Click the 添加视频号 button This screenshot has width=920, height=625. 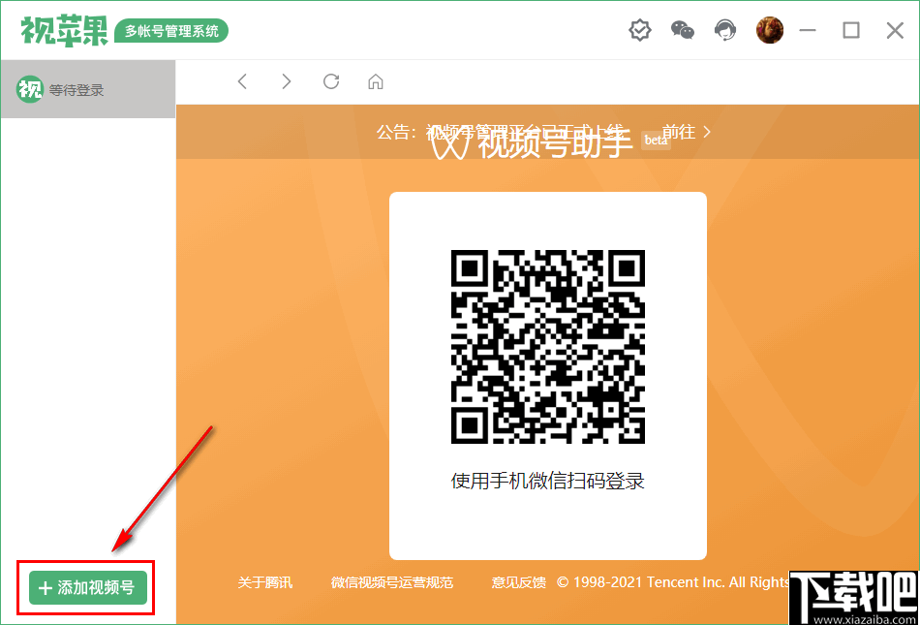85,587
